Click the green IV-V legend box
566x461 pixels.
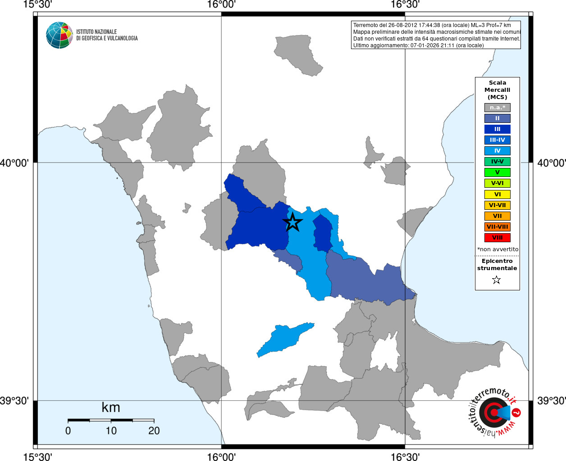[498, 162]
